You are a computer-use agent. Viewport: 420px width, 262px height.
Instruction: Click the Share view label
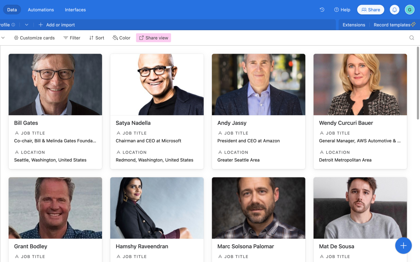tap(157, 38)
